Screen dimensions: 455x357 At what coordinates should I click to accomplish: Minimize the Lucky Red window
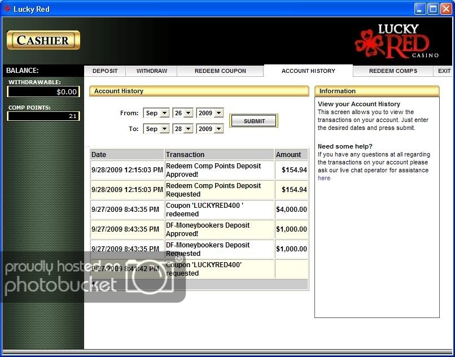(419, 9)
